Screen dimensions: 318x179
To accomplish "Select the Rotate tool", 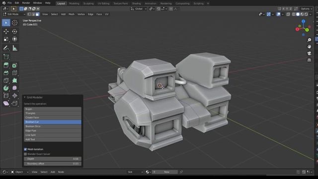I will coord(14,31).
